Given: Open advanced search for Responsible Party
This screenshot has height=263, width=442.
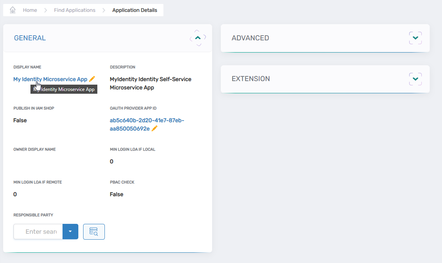Looking at the screenshot, I should point(94,232).
